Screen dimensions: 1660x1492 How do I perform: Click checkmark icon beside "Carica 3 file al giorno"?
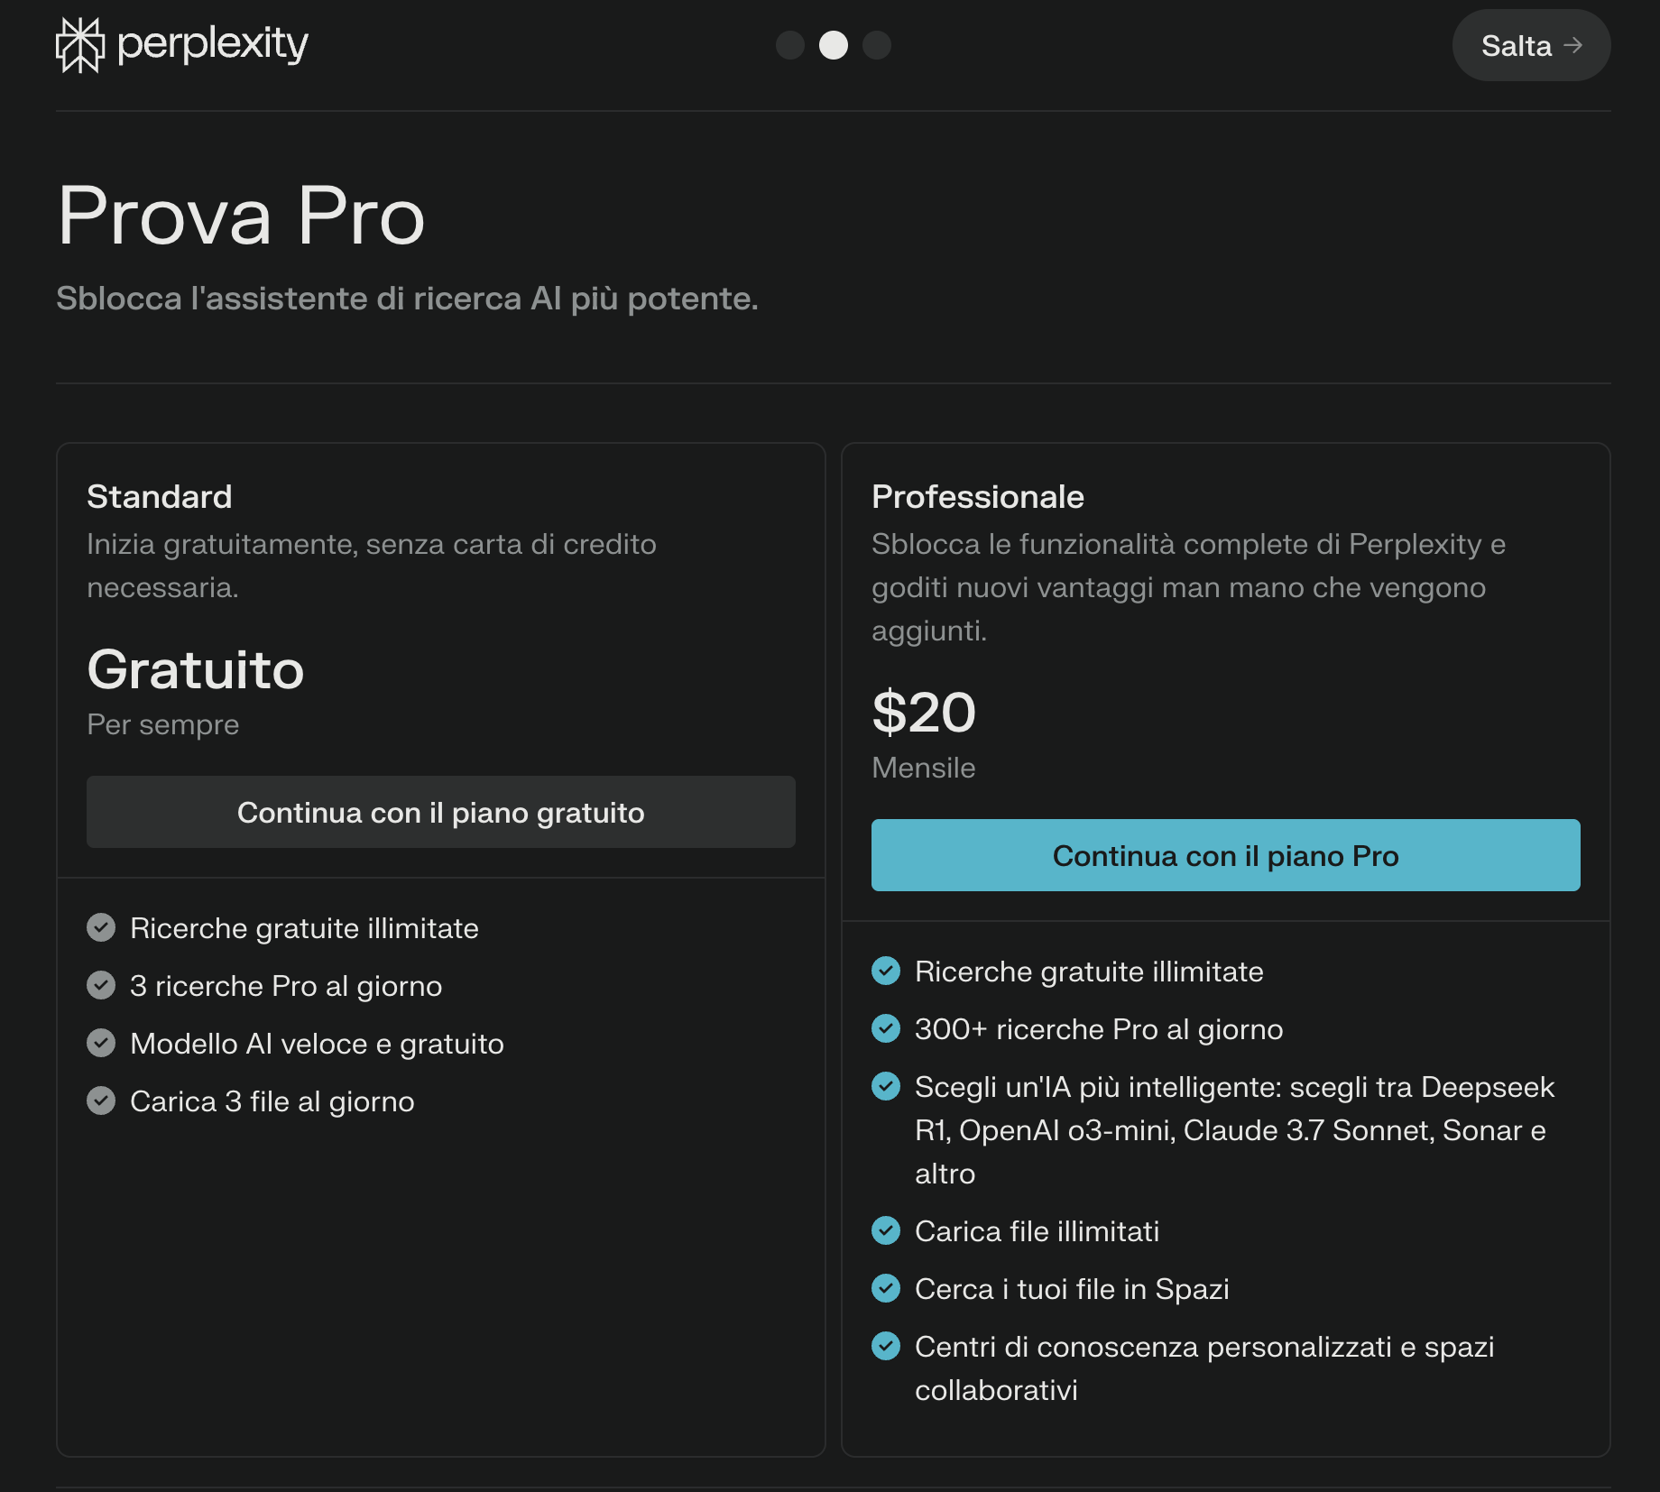coord(101,1101)
